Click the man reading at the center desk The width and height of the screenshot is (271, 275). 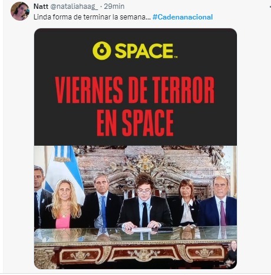(145, 202)
